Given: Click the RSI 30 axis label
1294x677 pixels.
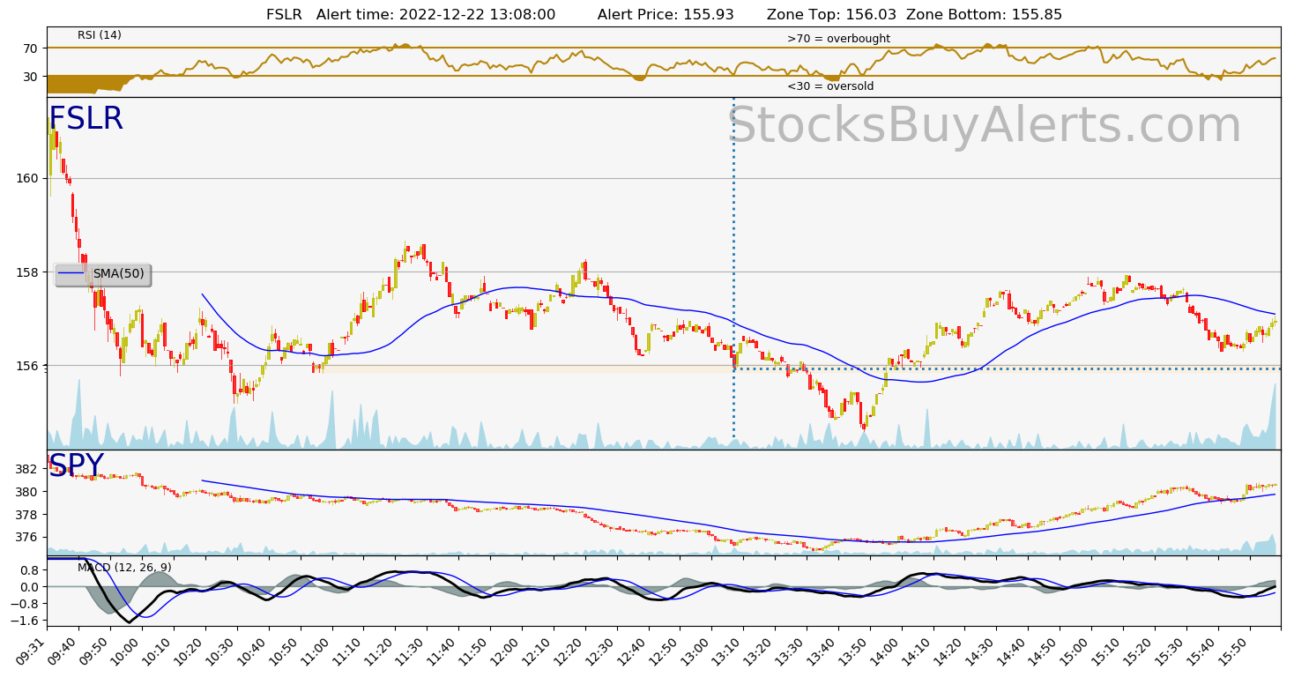Looking at the screenshot, I should pyautogui.click(x=31, y=76).
